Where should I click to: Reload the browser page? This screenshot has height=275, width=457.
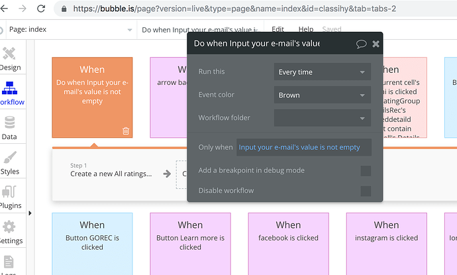pyautogui.click(x=41, y=9)
